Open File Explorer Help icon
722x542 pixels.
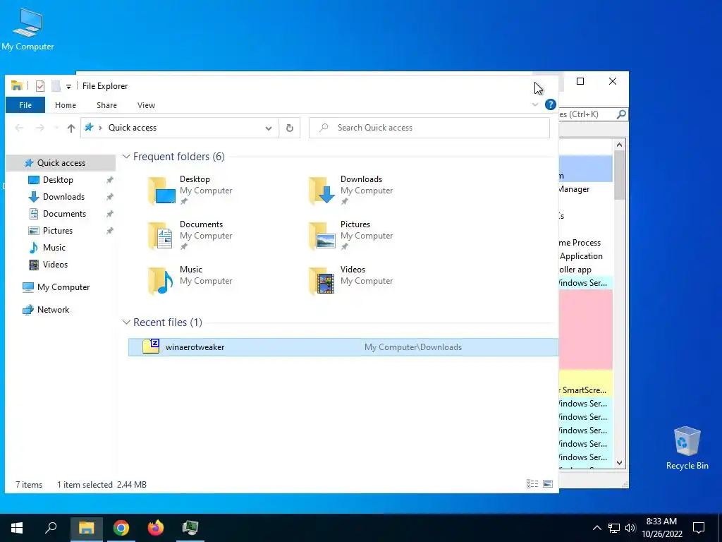point(550,104)
